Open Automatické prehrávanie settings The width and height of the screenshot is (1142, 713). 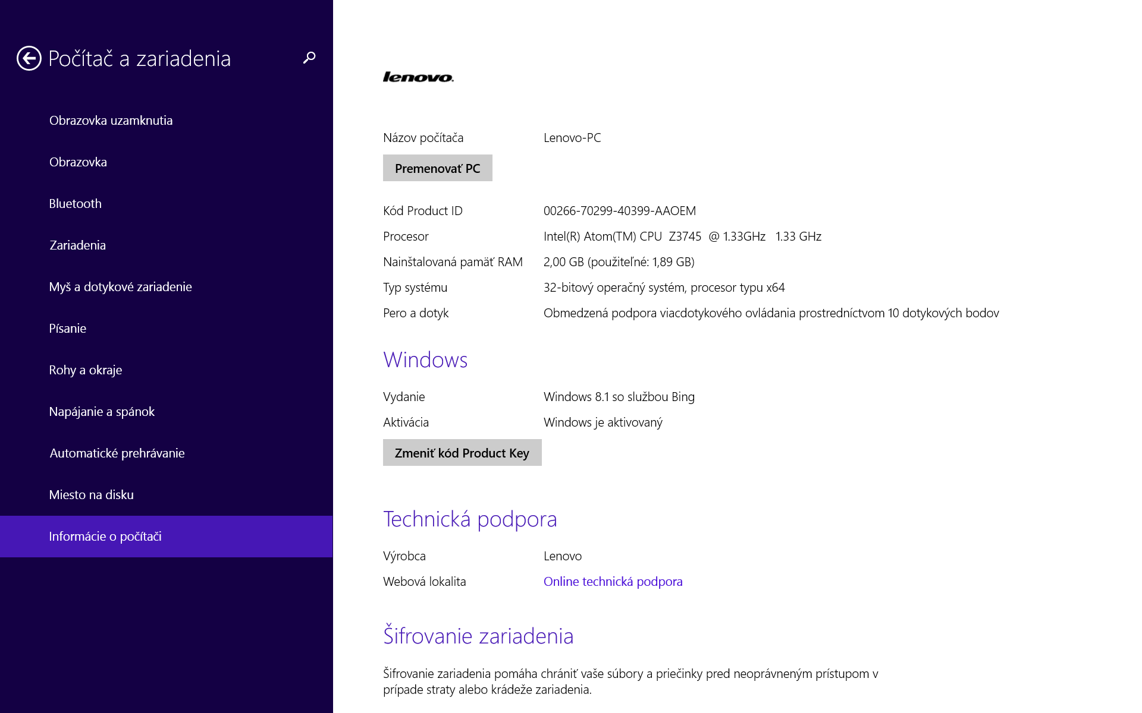[167, 453]
